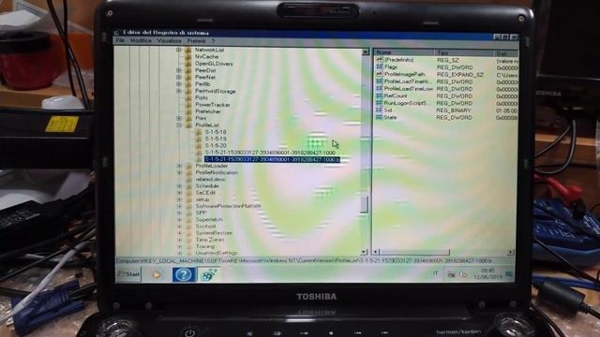Open the Visualizza menu
The width and height of the screenshot is (600, 337).
click(x=169, y=40)
